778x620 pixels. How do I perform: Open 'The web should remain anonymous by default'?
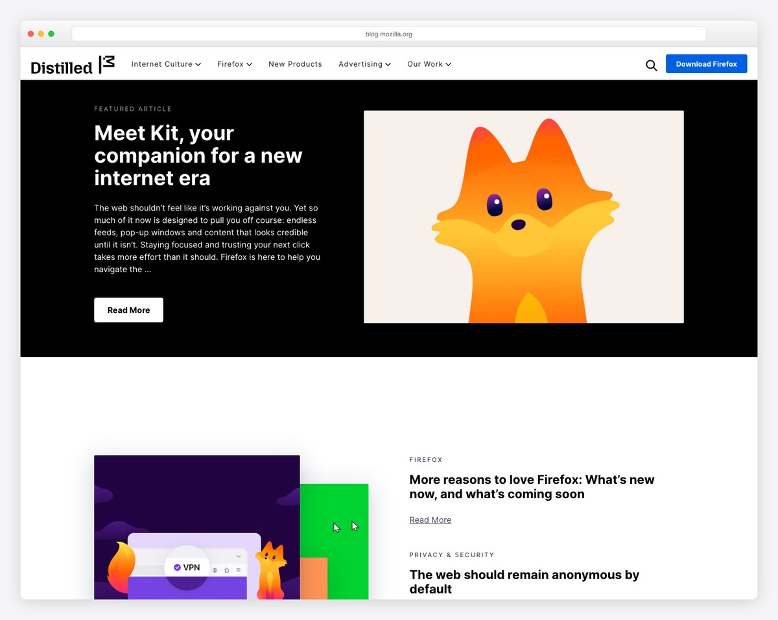coord(524,582)
